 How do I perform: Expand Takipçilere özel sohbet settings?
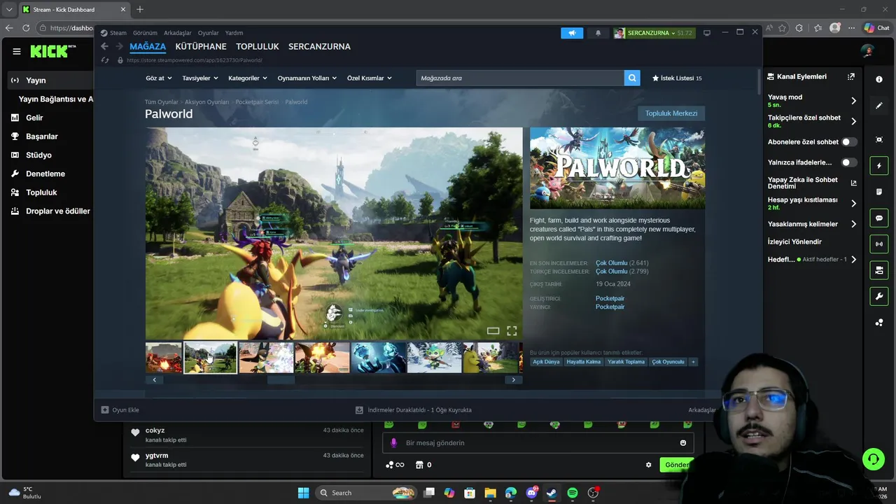853,121
